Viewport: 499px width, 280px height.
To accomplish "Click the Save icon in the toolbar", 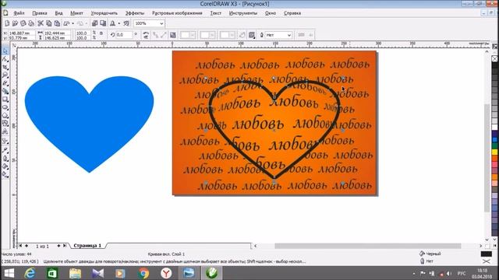I will [23, 23].
